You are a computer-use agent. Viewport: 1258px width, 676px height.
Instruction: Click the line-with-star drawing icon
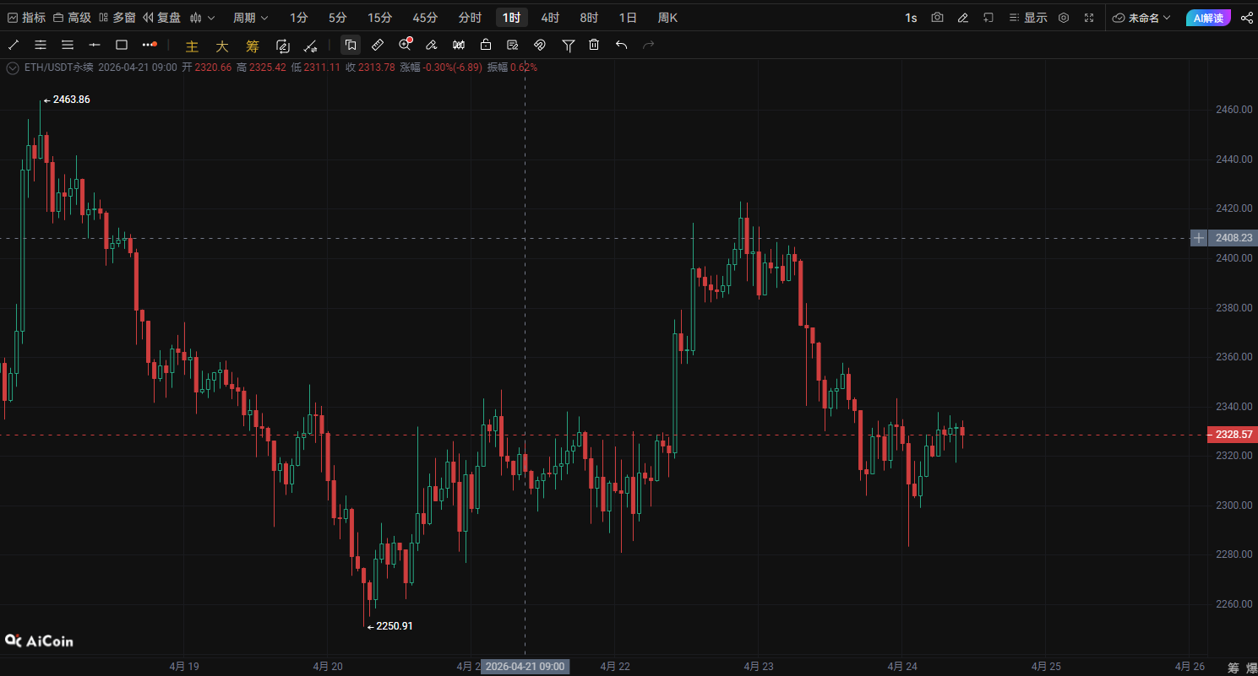coord(311,46)
